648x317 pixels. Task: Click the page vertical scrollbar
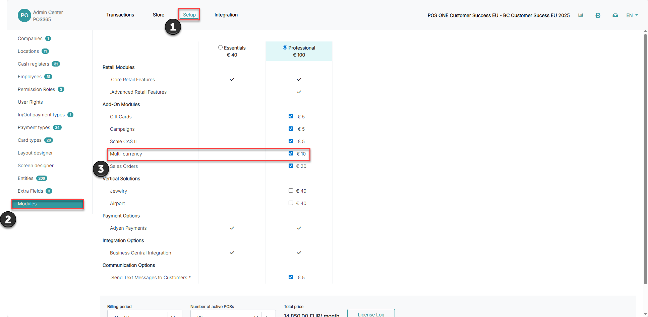click(x=645, y=159)
